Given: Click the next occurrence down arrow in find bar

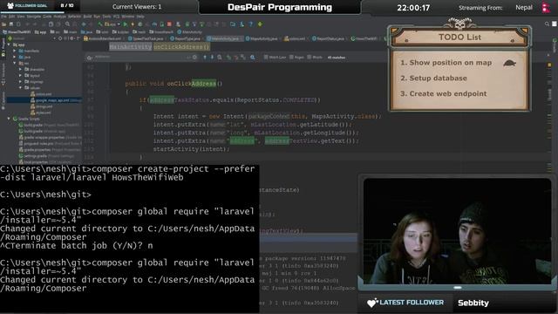Looking at the screenshot, I should click(212, 57).
